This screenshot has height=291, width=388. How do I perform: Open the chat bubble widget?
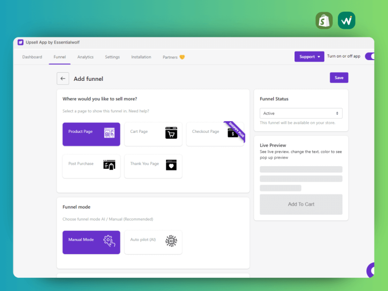tap(370, 270)
